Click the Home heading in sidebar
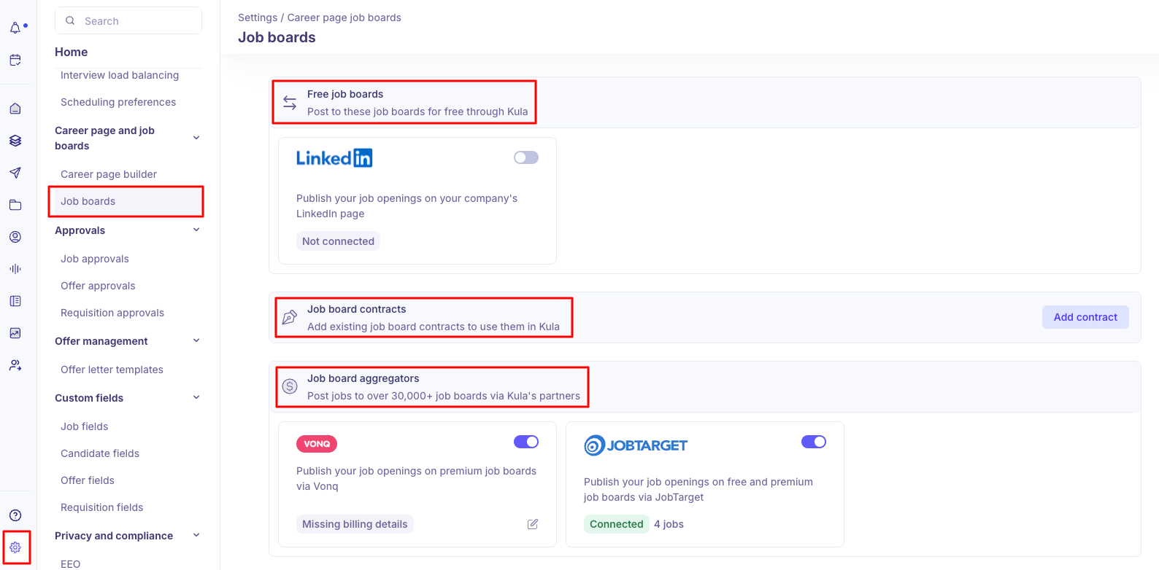 (x=71, y=52)
